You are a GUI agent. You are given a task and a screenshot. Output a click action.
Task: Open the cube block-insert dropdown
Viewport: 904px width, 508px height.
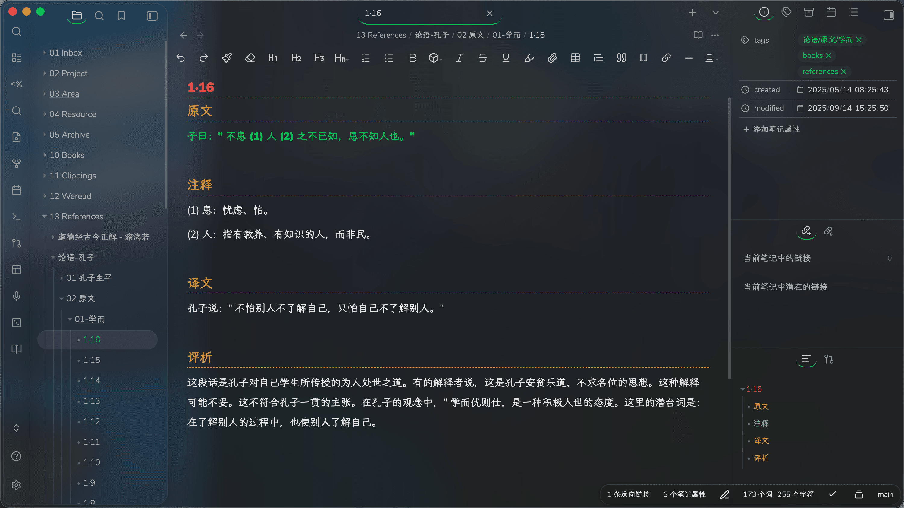435,58
